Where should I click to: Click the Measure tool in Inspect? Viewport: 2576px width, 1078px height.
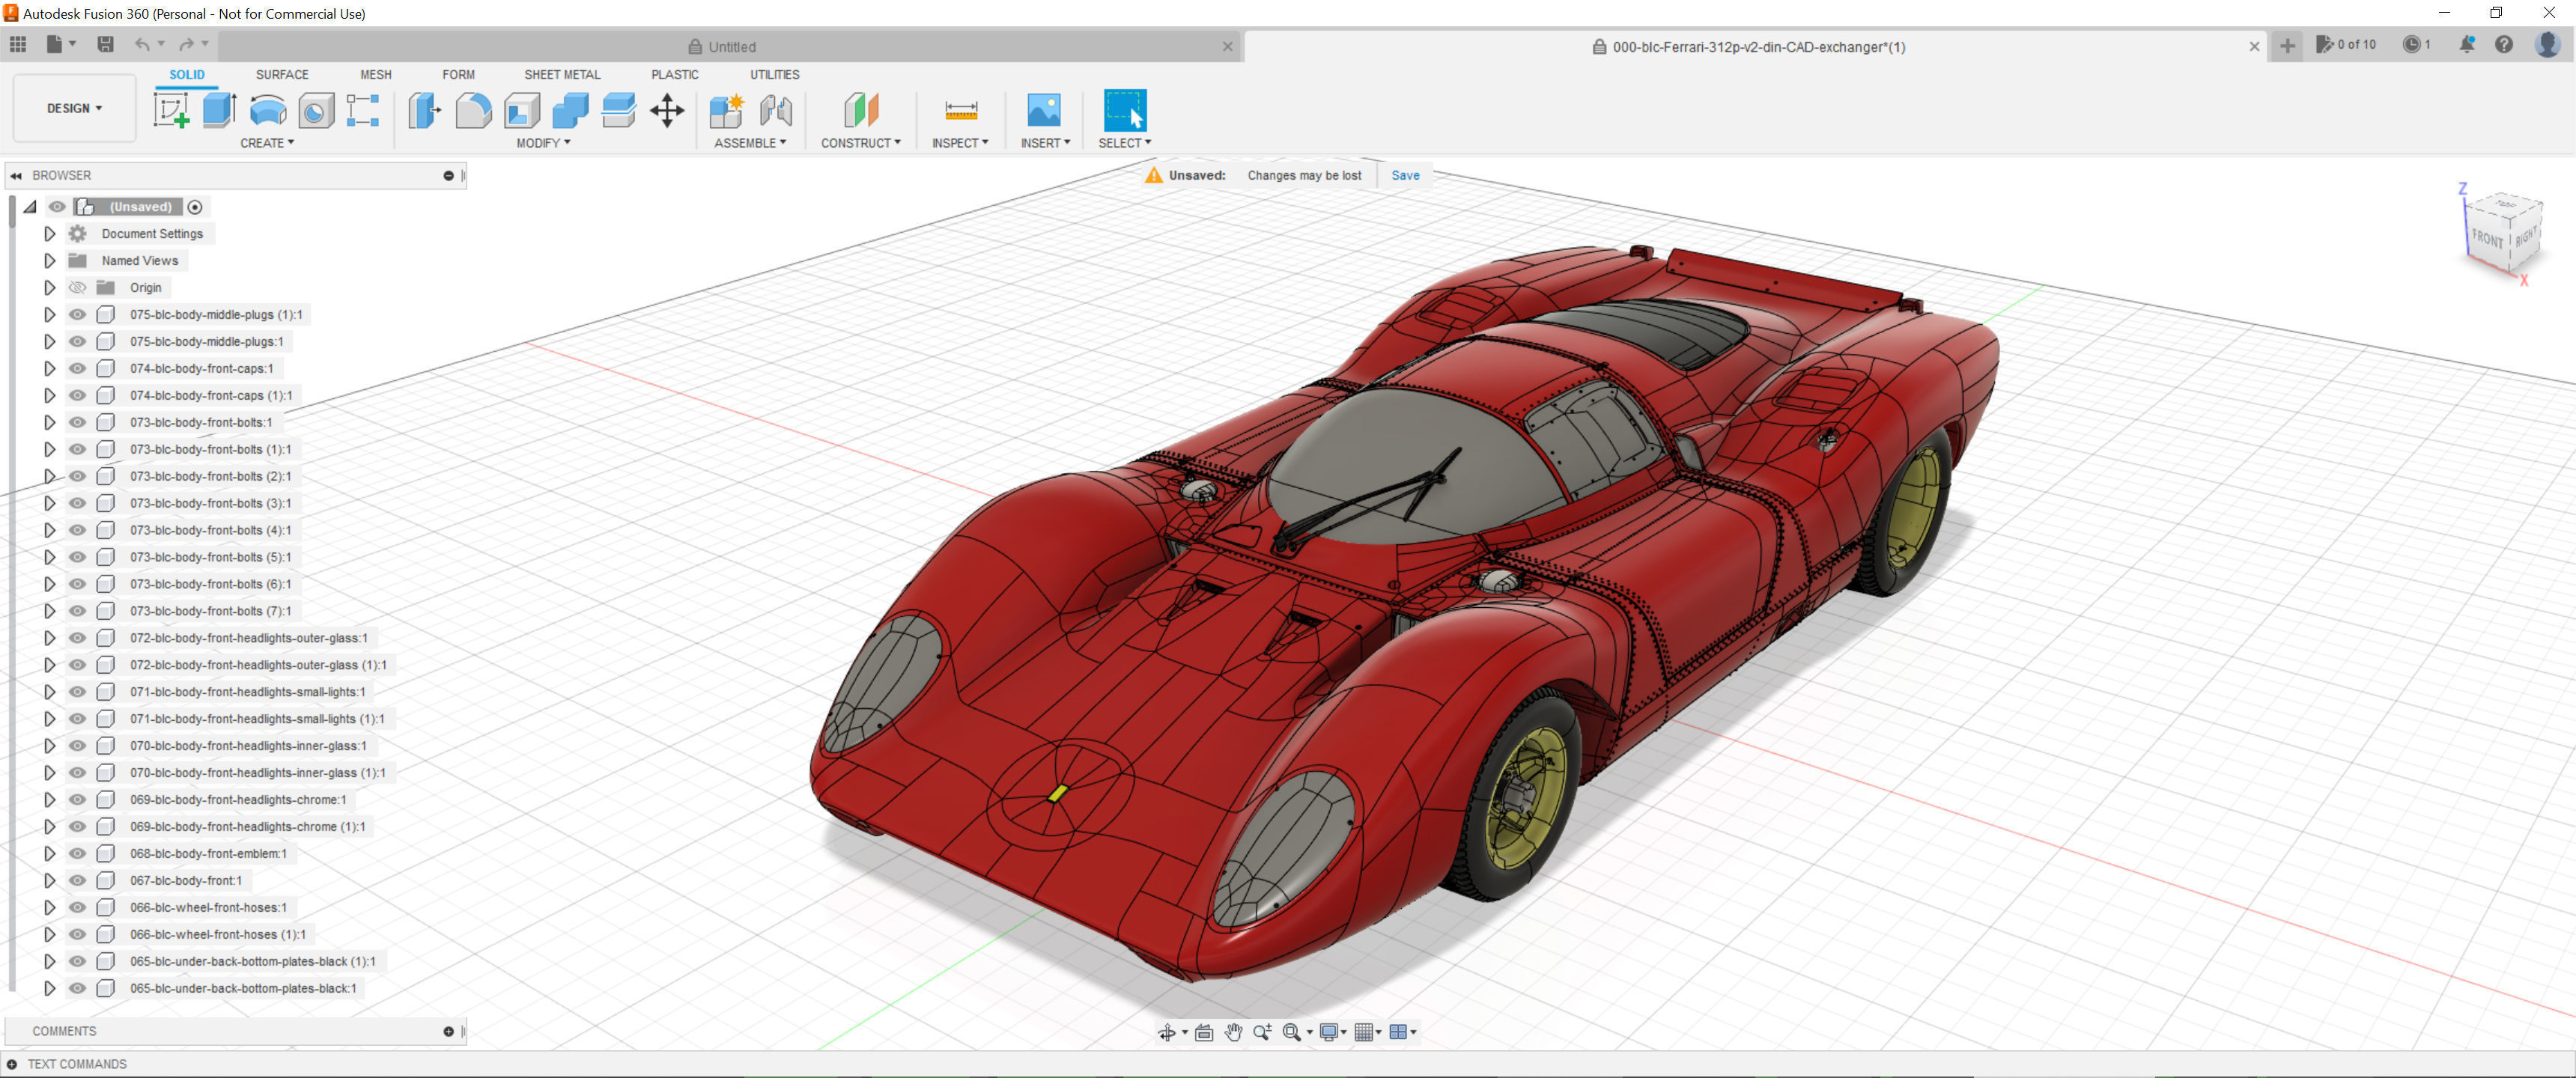click(x=960, y=110)
